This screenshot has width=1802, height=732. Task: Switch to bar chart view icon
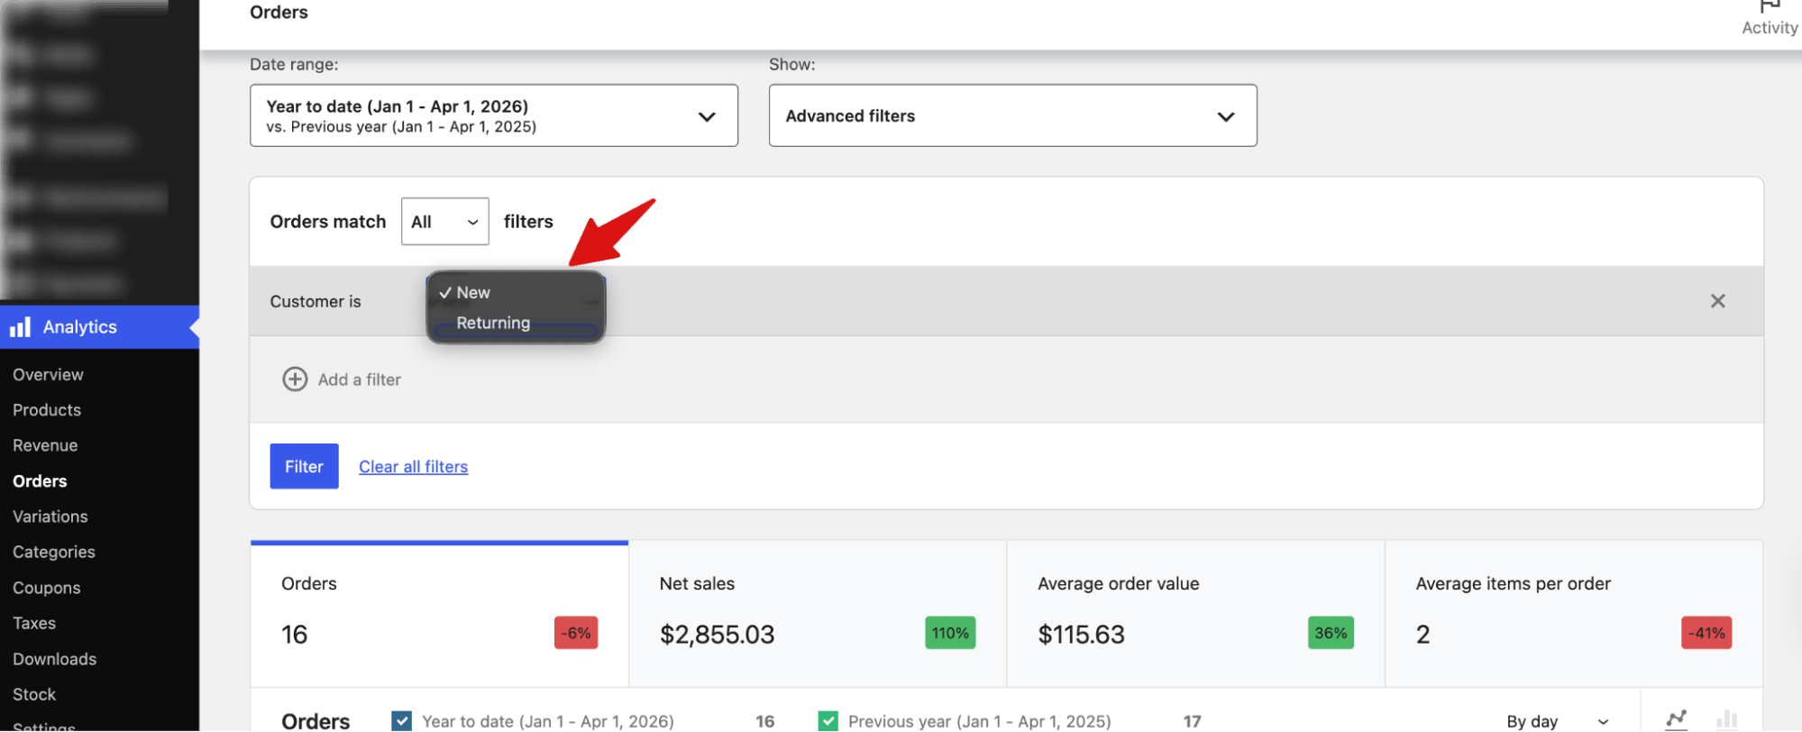coord(1726,719)
